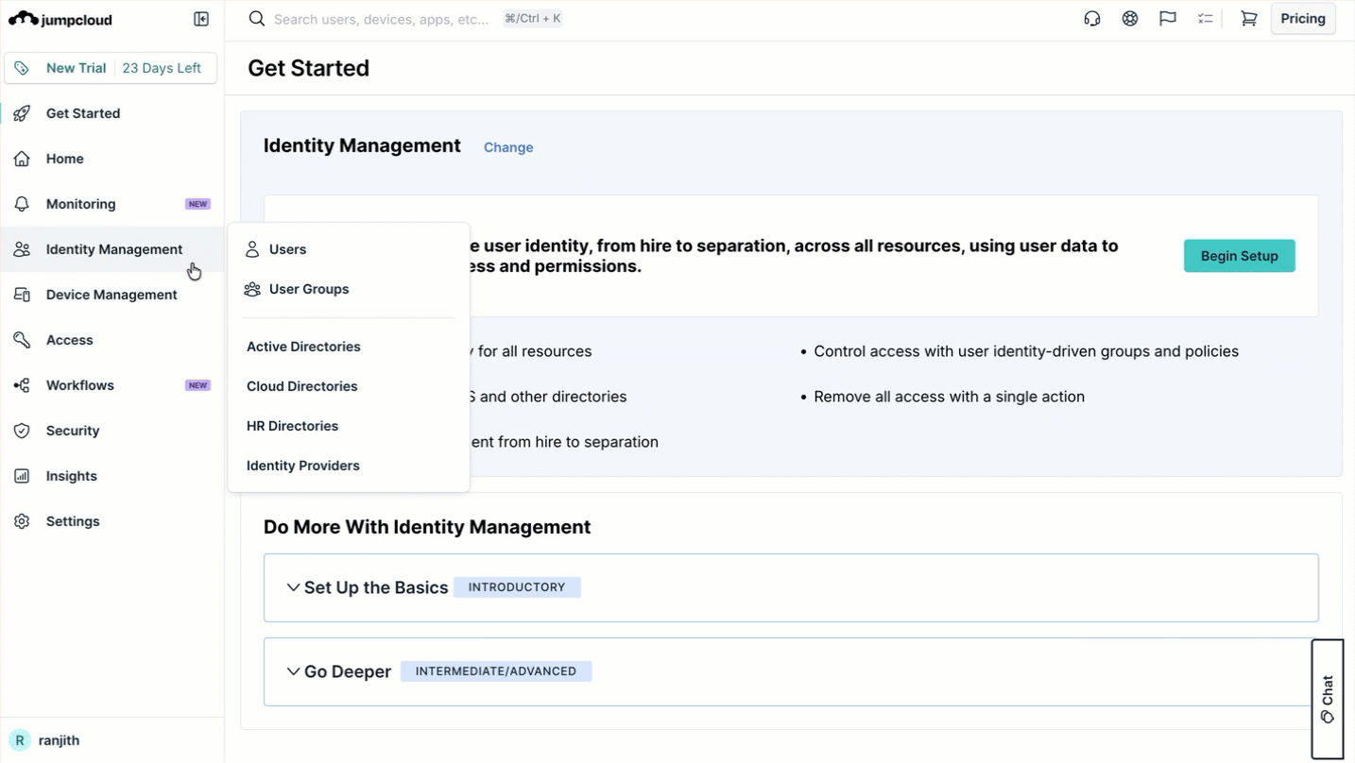Select Active Directories in the flyout
The width and height of the screenshot is (1355, 763).
(303, 347)
